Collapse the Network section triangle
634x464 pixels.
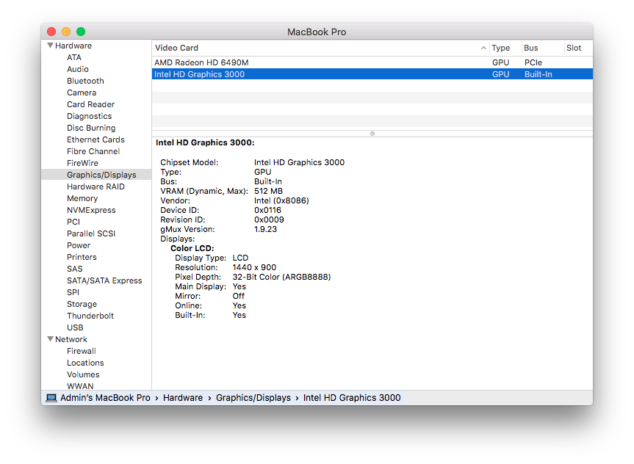click(50, 339)
